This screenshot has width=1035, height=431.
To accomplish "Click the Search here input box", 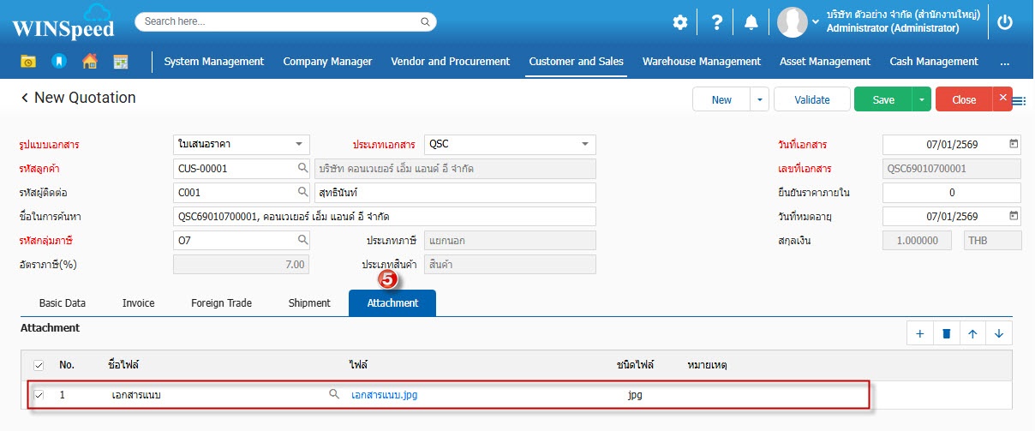I will [x=285, y=21].
